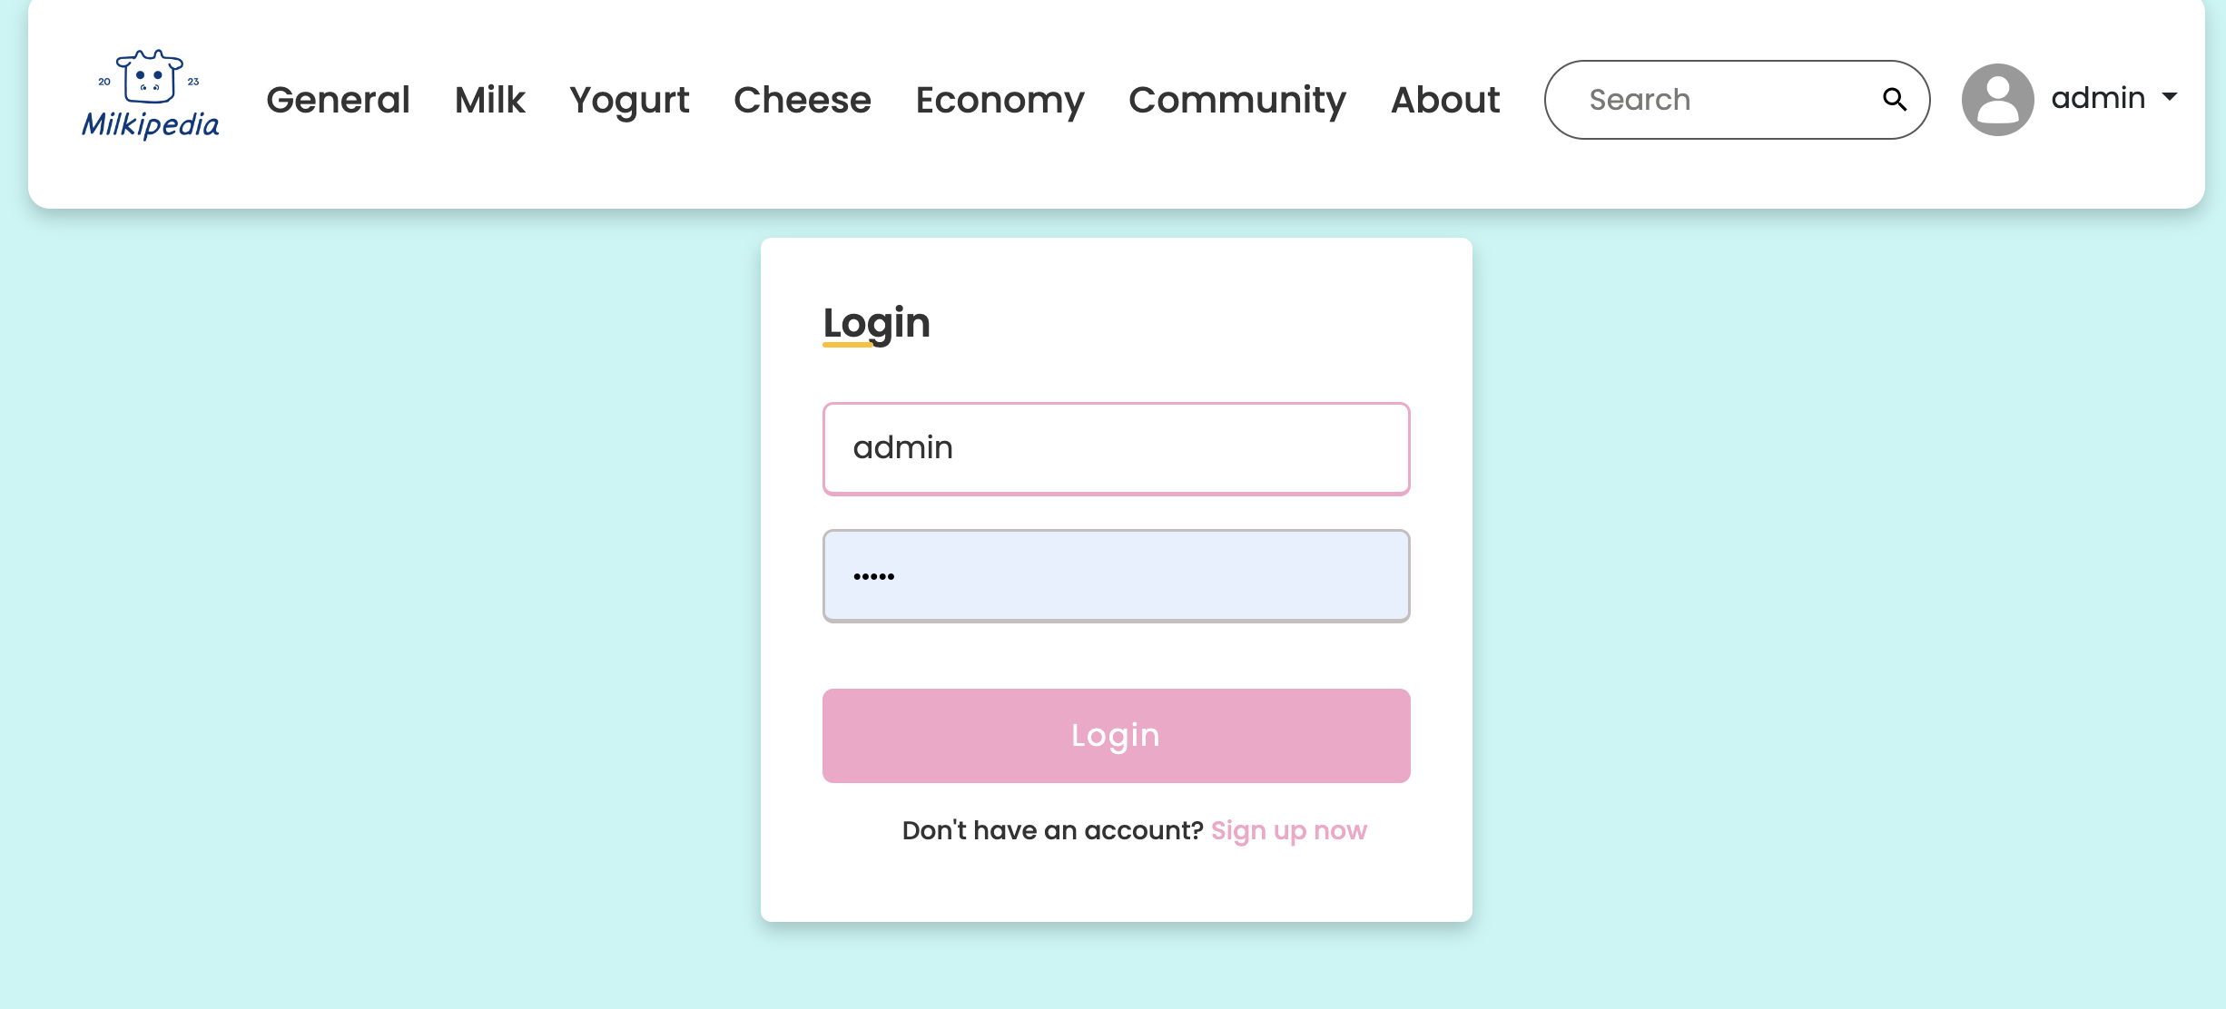Click into the password field
The image size is (2226, 1009).
[x=1116, y=575]
